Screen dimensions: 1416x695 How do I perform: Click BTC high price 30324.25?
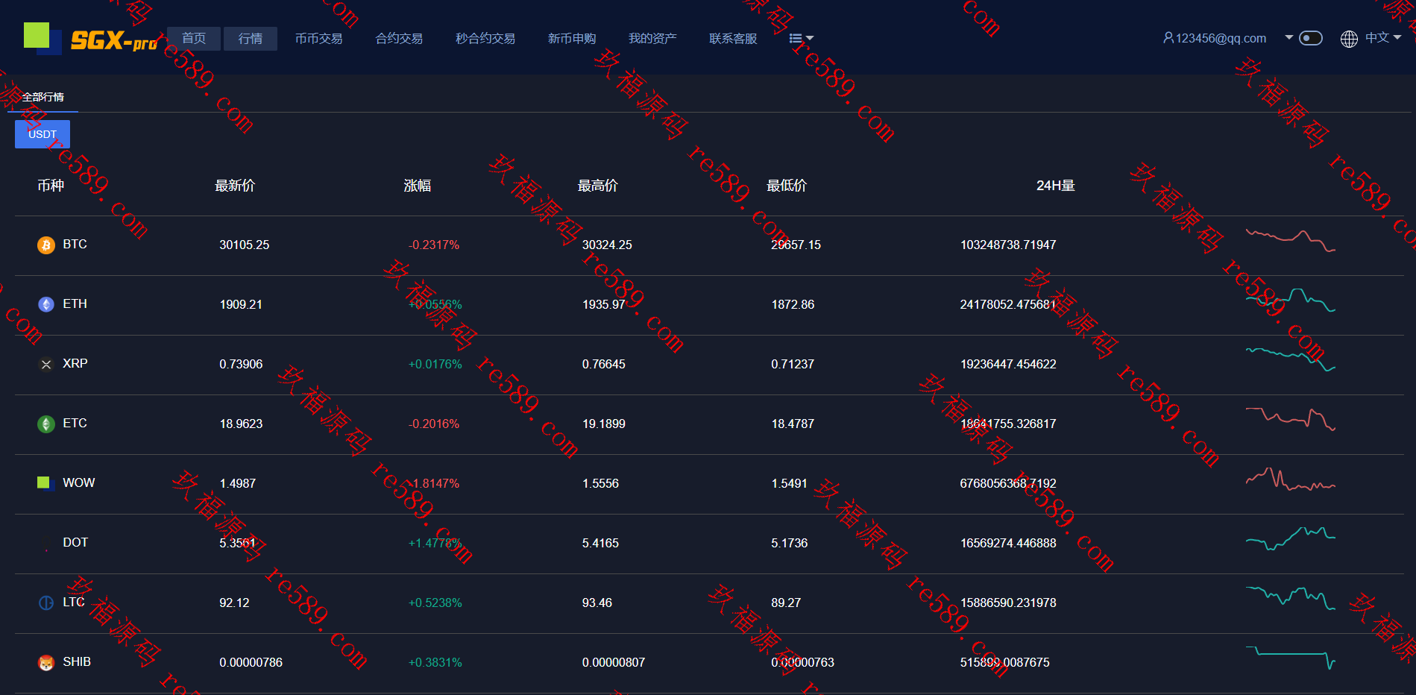point(607,245)
